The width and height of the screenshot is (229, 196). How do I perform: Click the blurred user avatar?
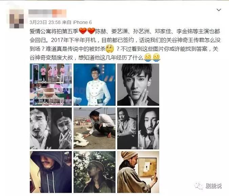(17, 19)
